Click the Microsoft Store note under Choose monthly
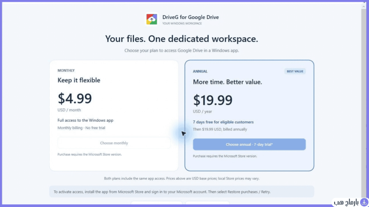Viewport: 369px width, 207px height. click(89, 155)
